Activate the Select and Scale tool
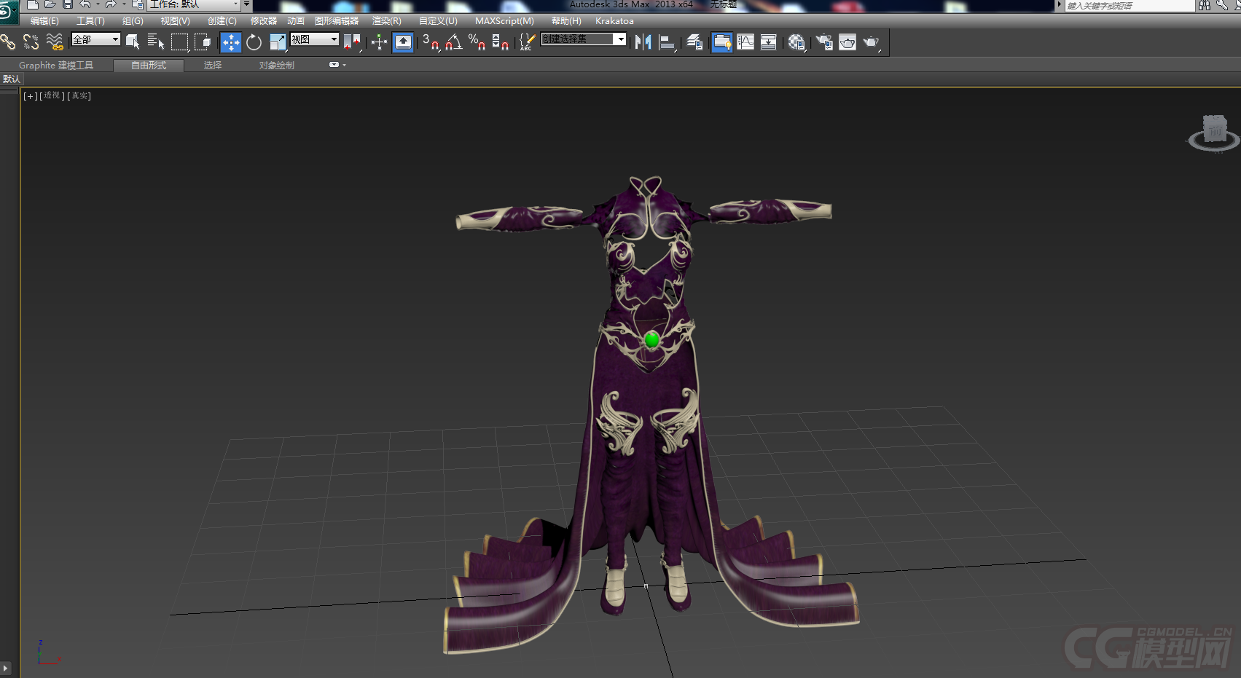1241x678 pixels. coord(278,42)
